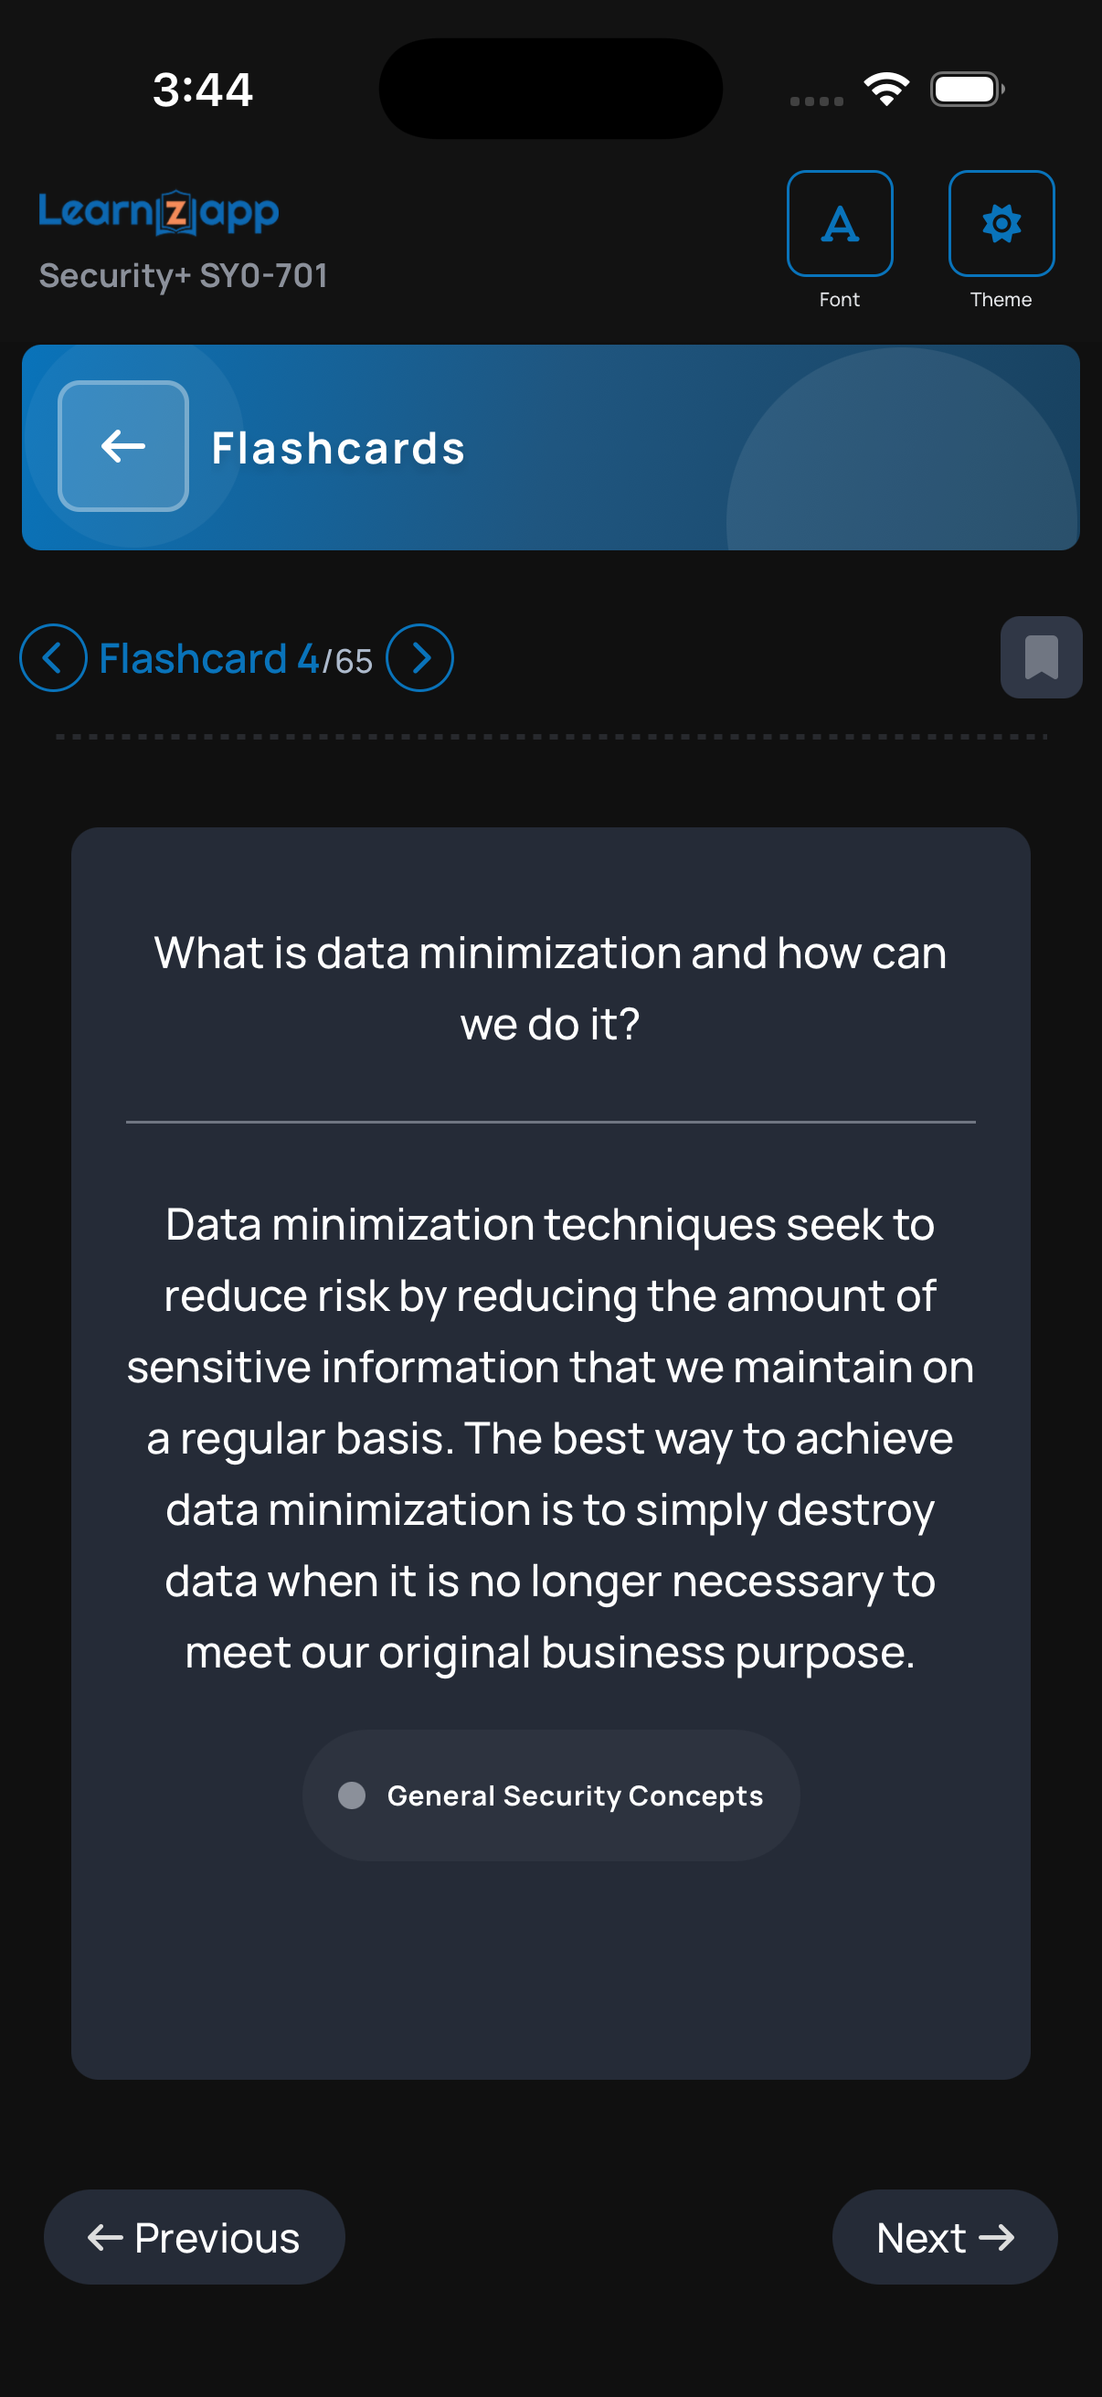The height and width of the screenshot is (2397, 1102).
Task: Tap the Flashcards title
Action: (337, 449)
